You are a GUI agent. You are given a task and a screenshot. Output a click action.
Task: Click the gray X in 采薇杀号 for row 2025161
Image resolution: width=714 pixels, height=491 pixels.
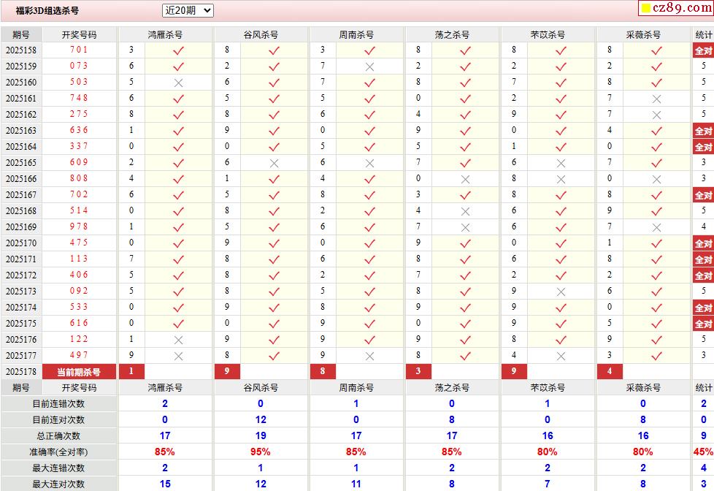[656, 99]
